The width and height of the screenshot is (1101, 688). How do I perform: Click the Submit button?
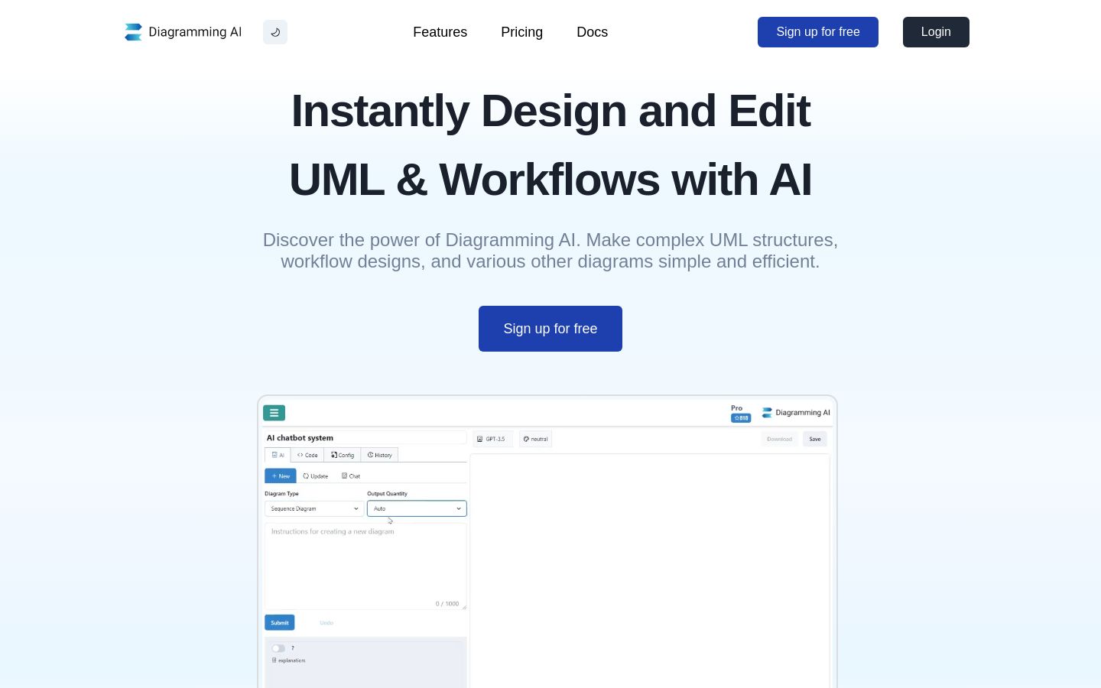pyautogui.click(x=280, y=622)
